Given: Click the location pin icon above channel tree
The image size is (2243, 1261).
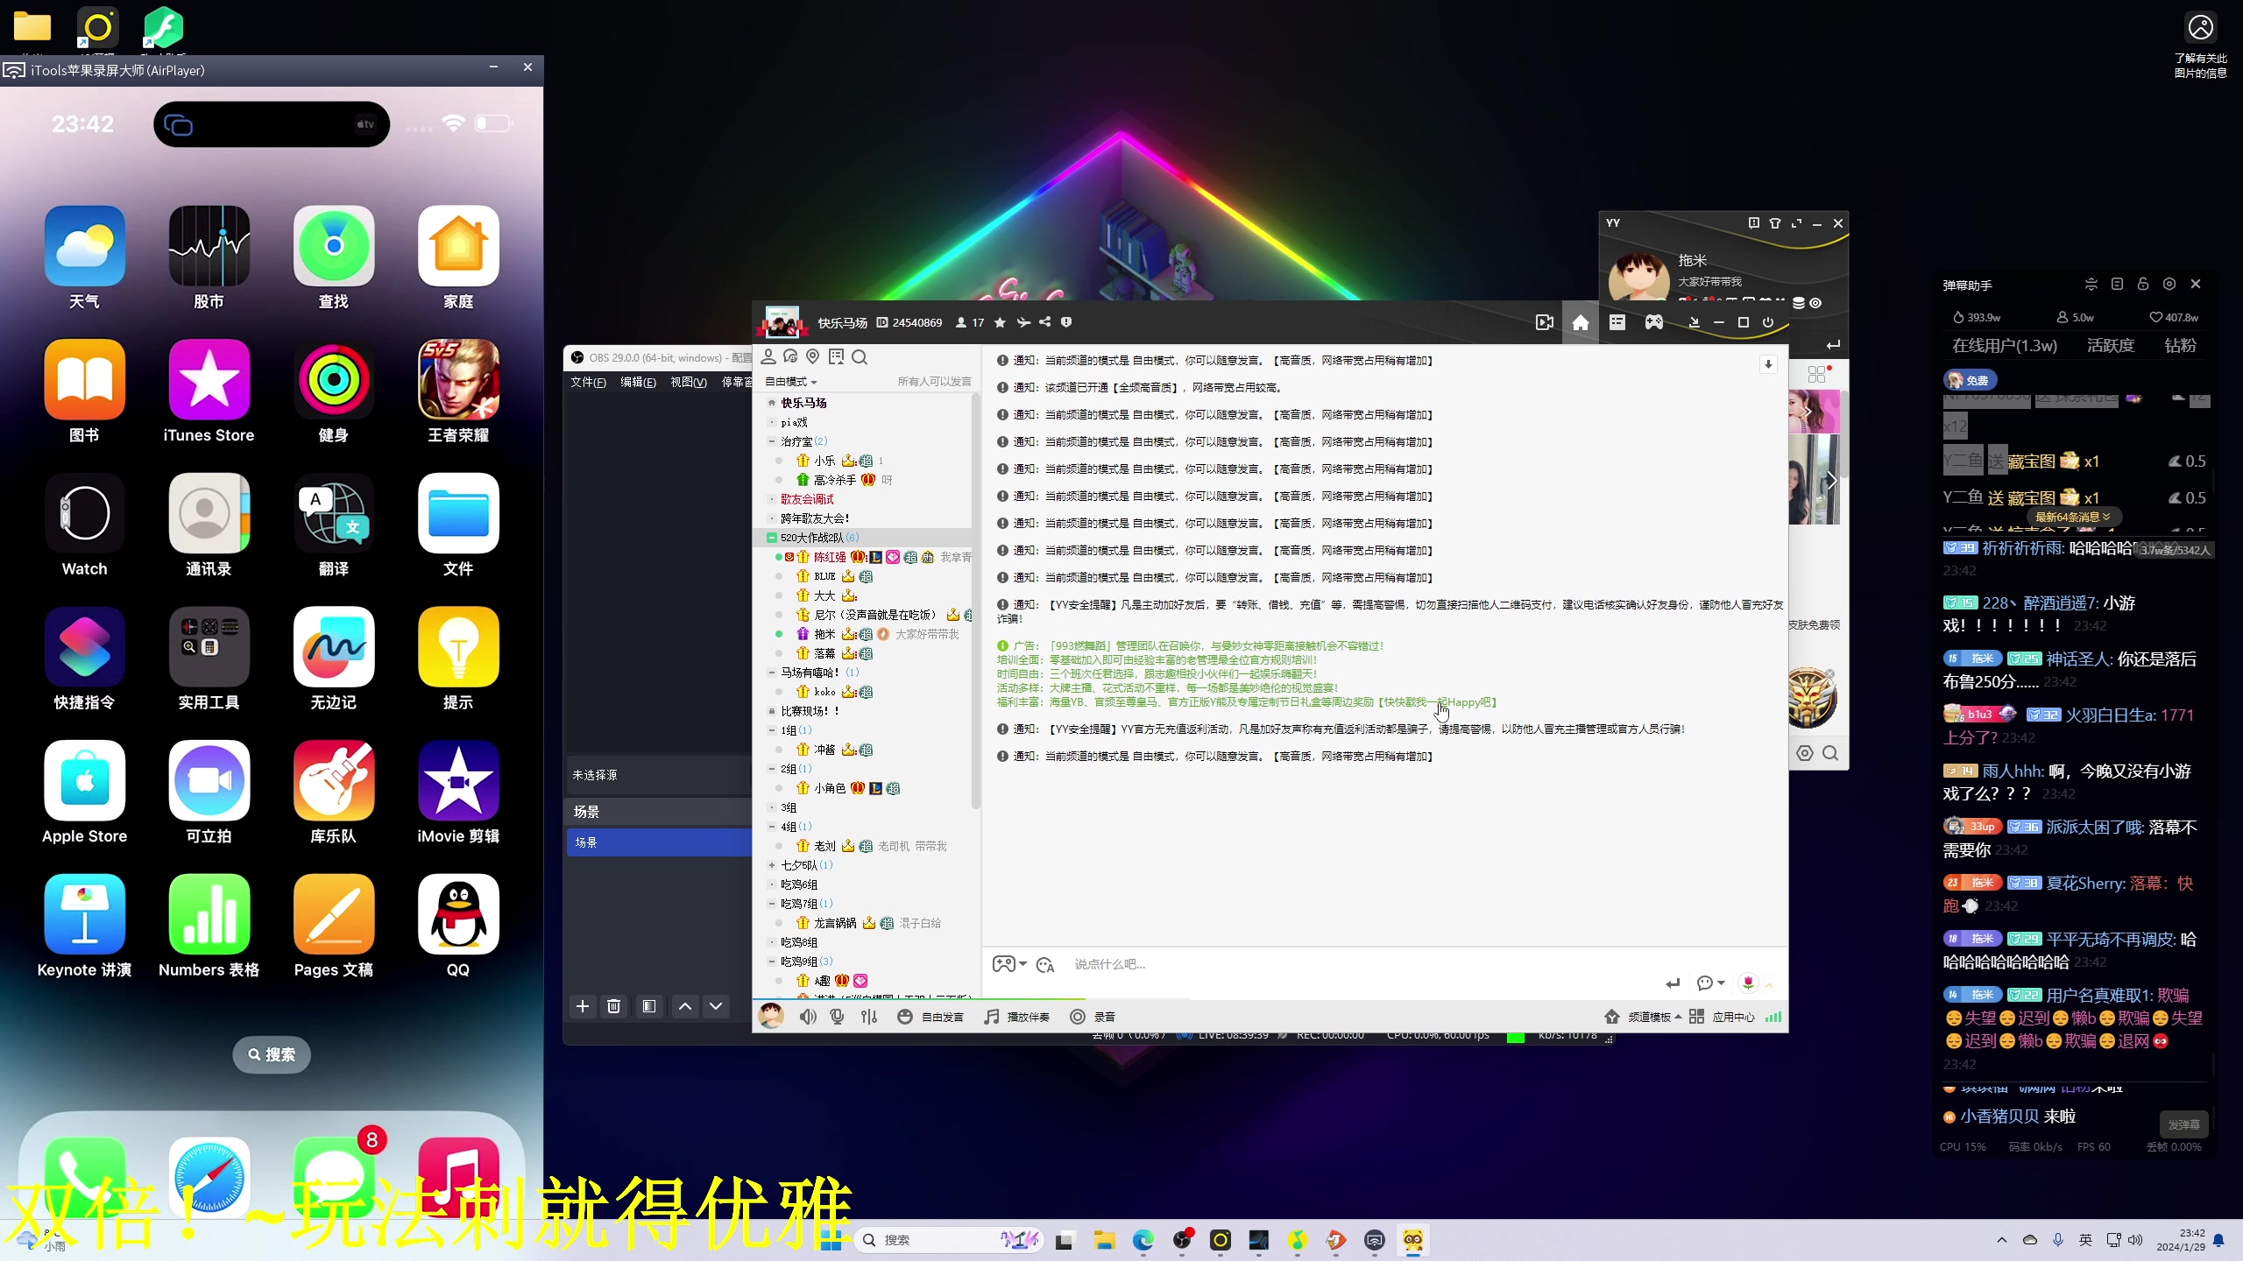Looking at the screenshot, I should coord(813,356).
